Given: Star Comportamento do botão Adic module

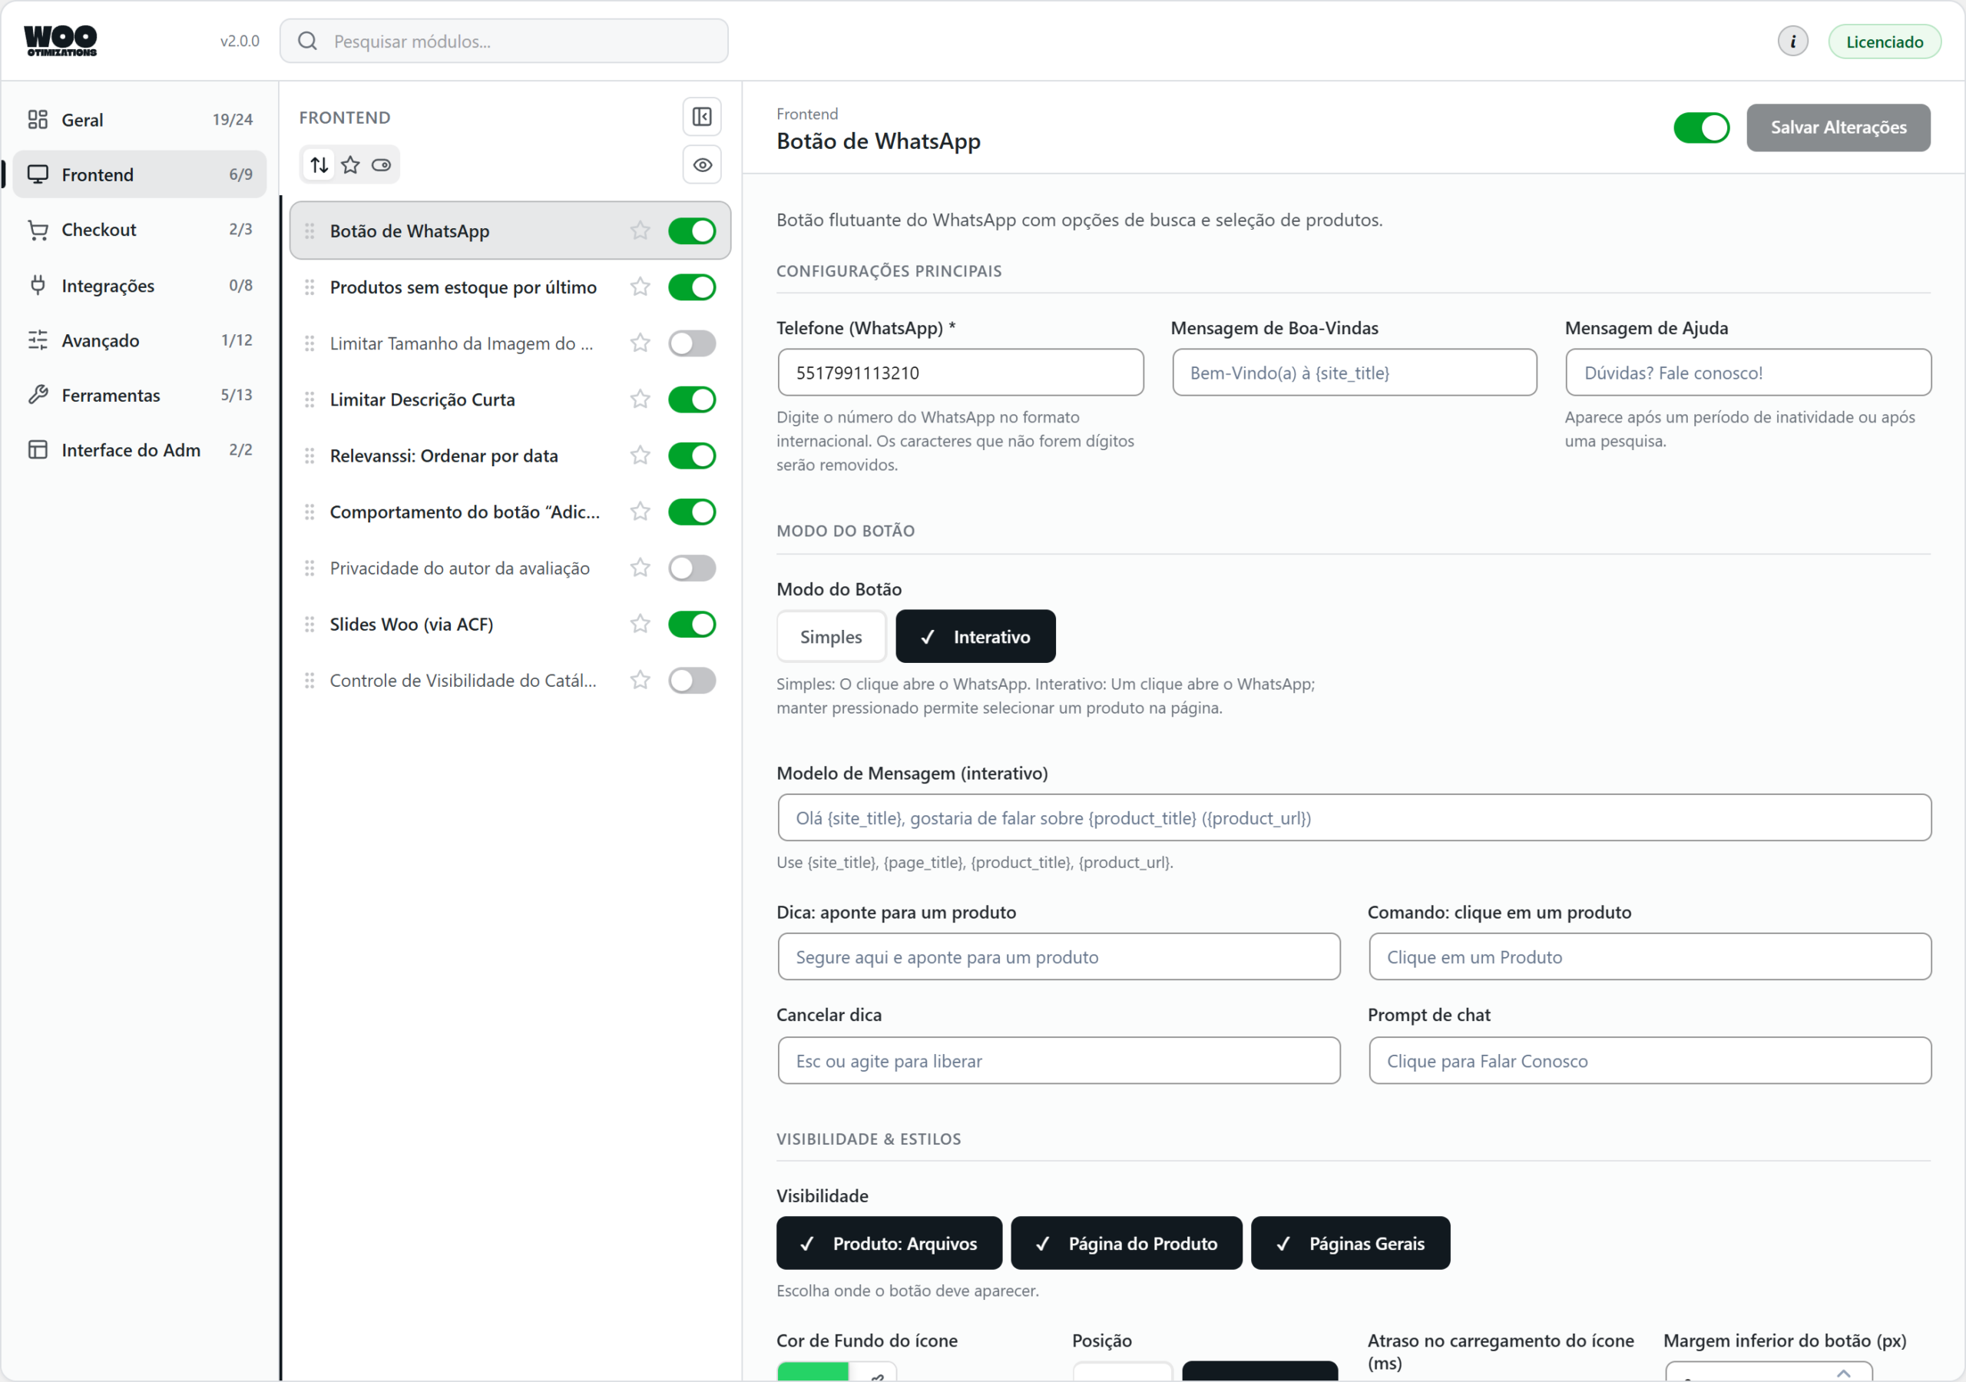Looking at the screenshot, I should (640, 512).
